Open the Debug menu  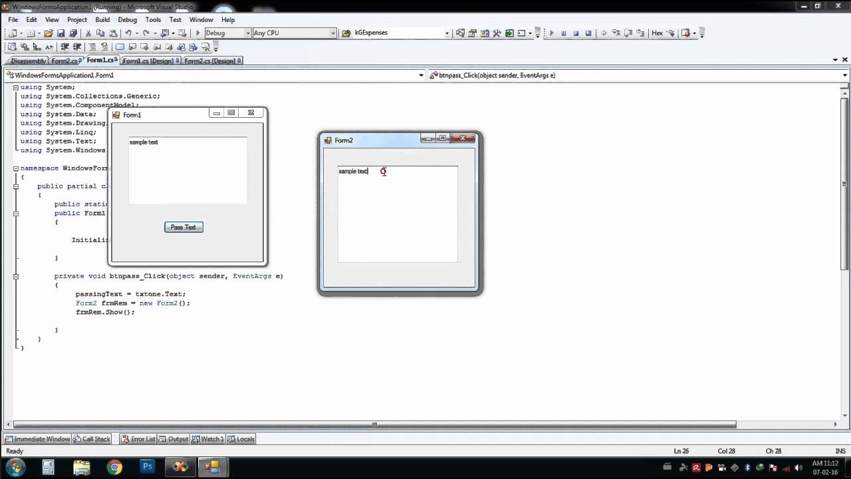point(127,19)
